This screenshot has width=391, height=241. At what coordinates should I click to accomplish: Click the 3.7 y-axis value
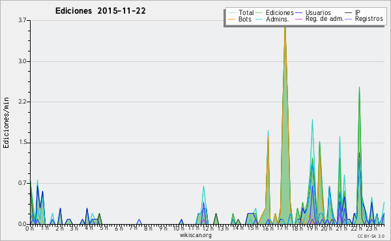click(x=22, y=20)
